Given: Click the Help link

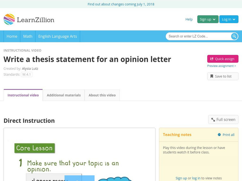Looking at the screenshot, I should [x=189, y=19].
